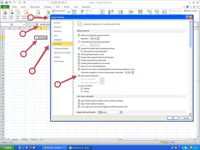
Task: Click the Consolidate icon
Action: (131, 12)
